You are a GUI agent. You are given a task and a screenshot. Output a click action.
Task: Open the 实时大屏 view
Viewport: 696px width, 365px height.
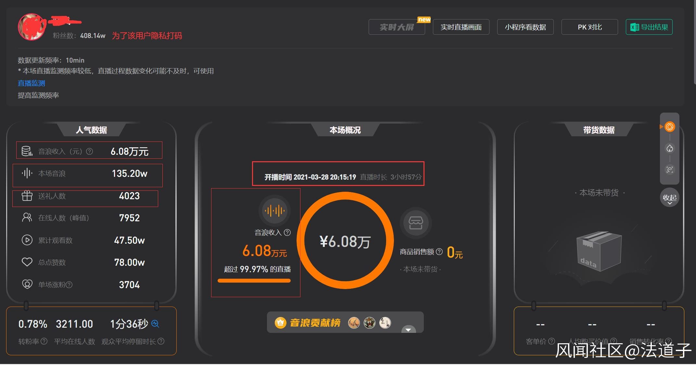pos(397,27)
